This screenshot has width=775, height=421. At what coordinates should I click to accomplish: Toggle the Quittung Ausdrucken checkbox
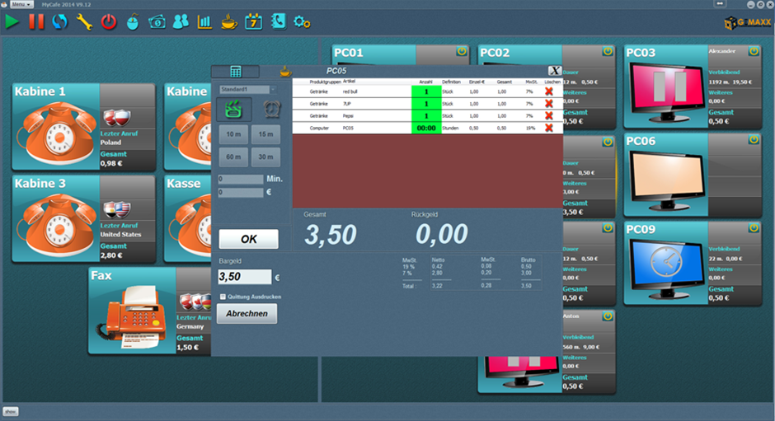click(223, 297)
